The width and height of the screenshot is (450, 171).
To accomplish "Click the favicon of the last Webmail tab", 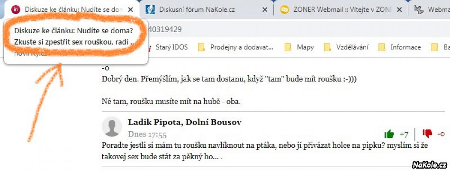I will pos(419,10).
